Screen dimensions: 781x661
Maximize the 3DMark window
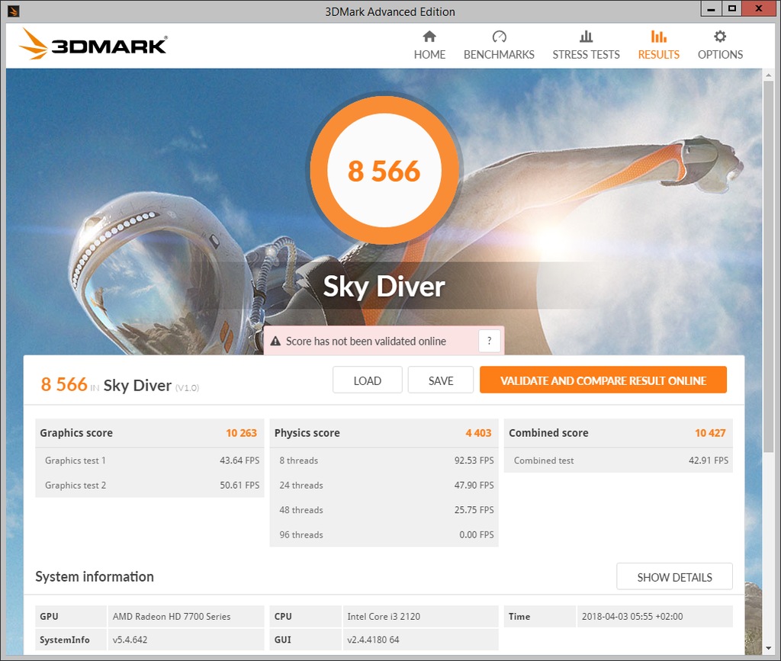point(731,8)
